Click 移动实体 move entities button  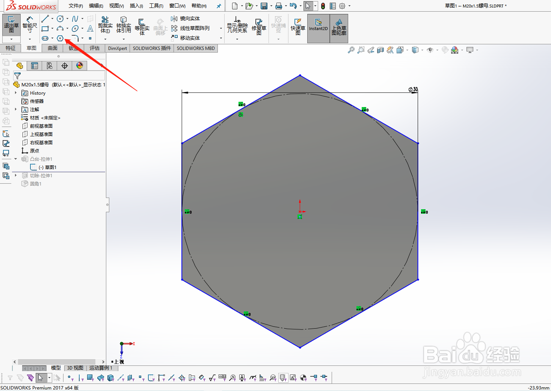[186, 38]
